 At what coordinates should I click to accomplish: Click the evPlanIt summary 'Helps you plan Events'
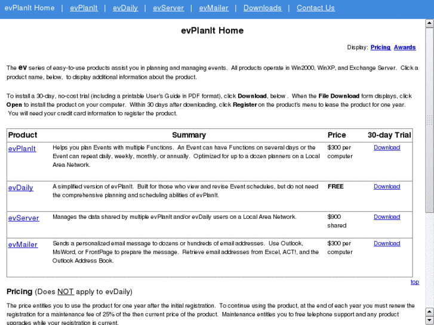(186, 156)
